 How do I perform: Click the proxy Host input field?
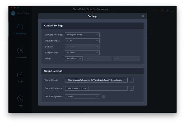(x=98, y=59)
